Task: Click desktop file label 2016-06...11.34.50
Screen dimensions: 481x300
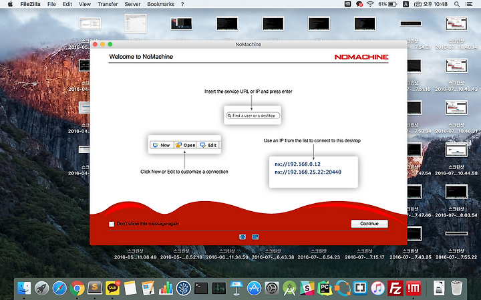Action: pyautogui.click(x=227, y=257)
